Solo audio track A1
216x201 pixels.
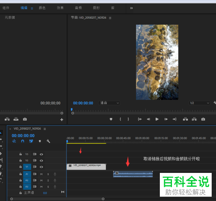(x=48, y=174)
